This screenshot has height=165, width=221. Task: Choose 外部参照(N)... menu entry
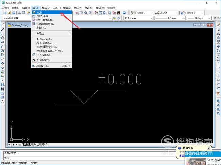point(52,60)
